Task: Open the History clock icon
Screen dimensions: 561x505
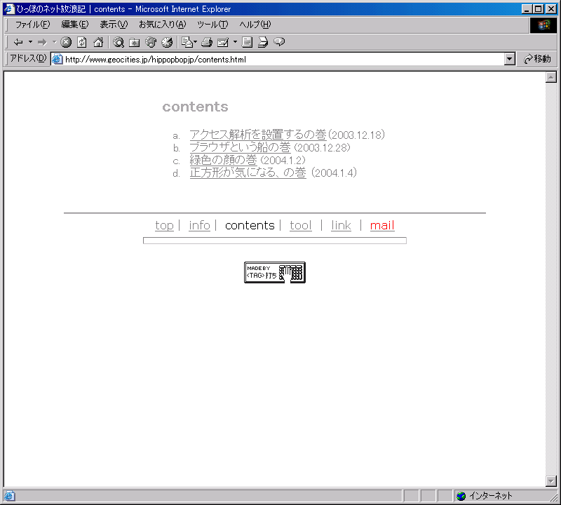Action: 167,42
